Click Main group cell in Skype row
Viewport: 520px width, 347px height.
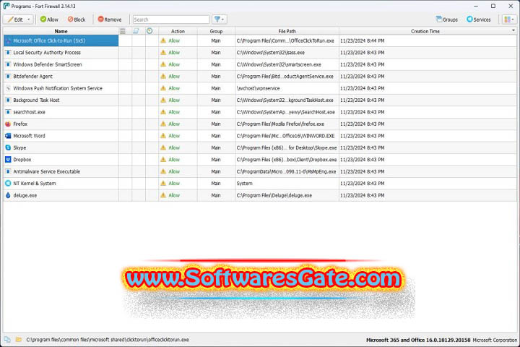[x=216, y=147]
